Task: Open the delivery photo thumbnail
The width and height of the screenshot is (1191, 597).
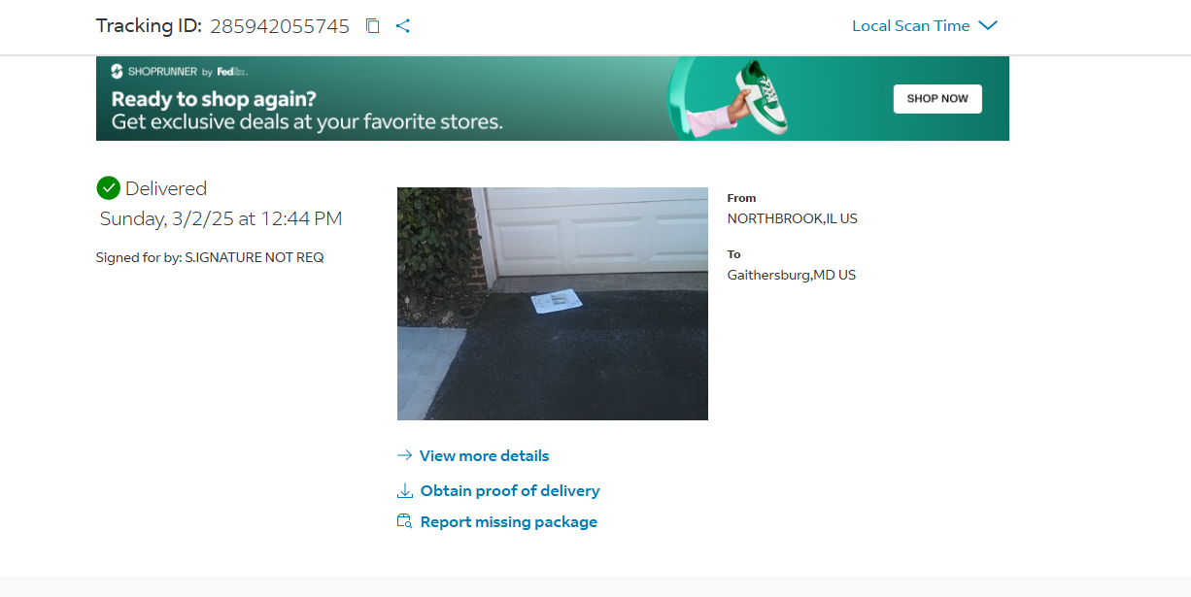Action: point(553,304)
